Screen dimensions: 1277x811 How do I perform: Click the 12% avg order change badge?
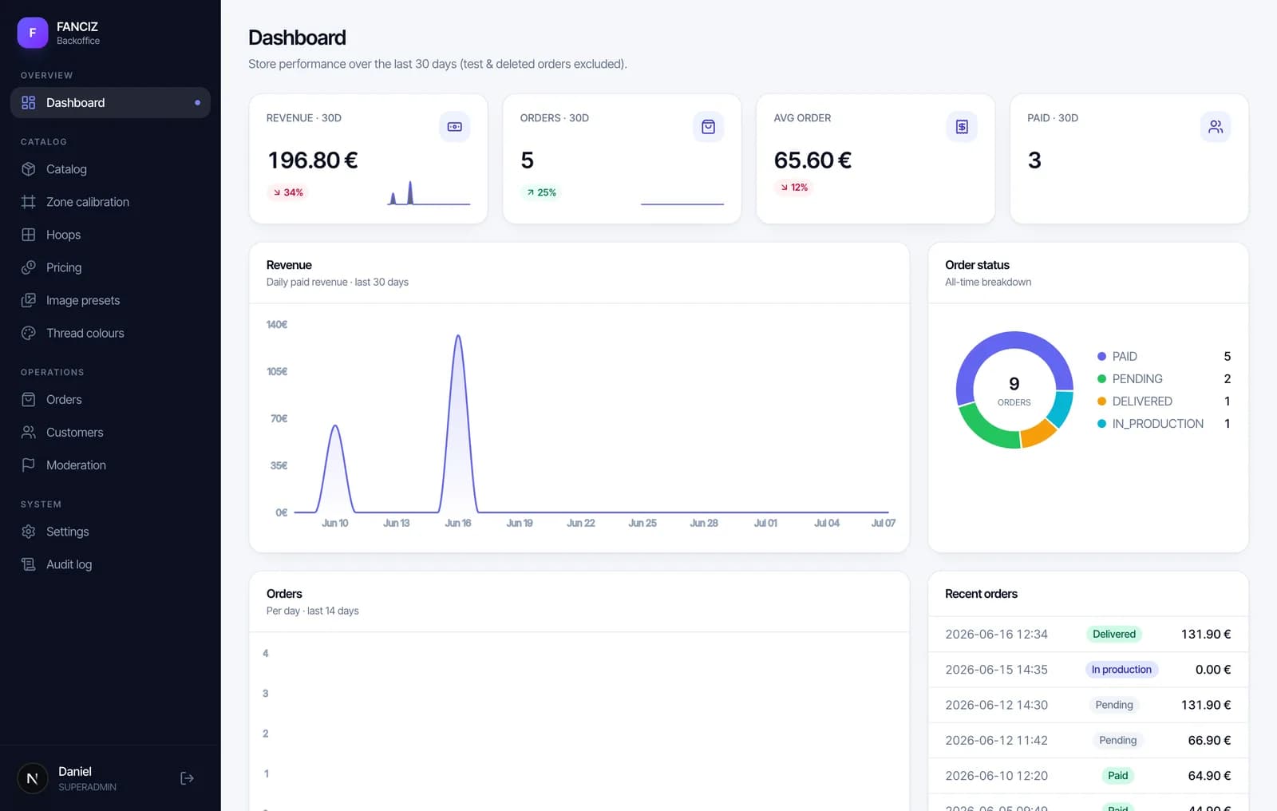click(x=794, y=188)
